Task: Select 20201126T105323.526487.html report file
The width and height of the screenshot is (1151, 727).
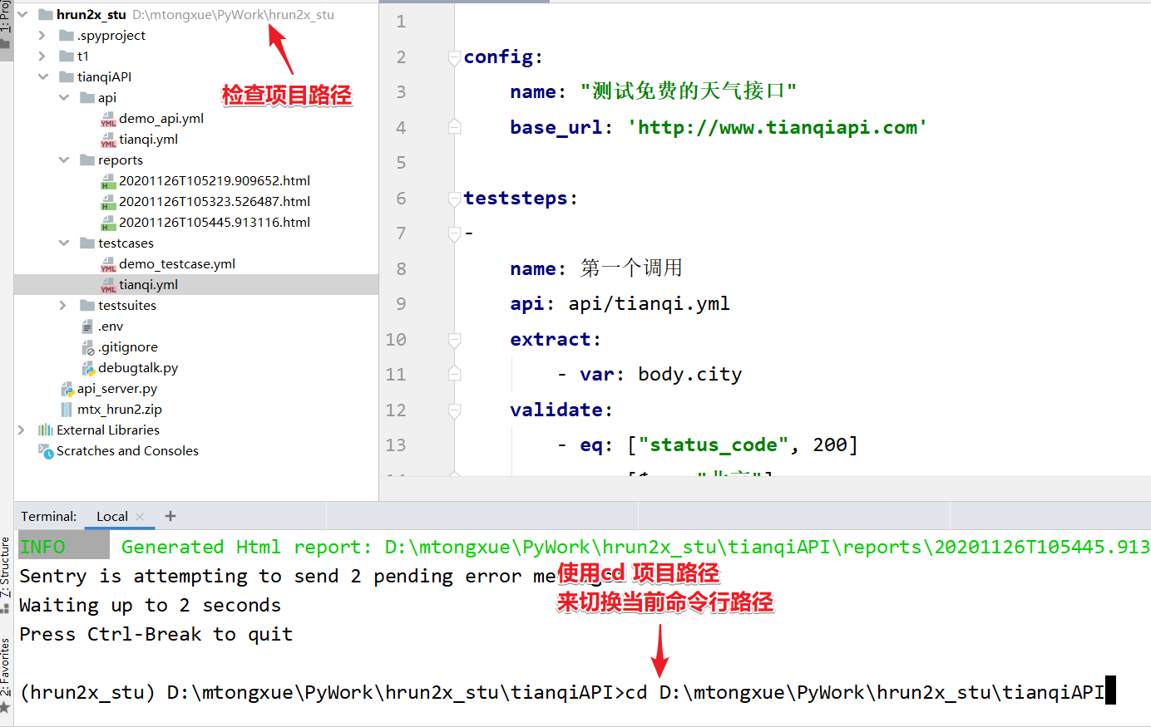Action: 215,202
